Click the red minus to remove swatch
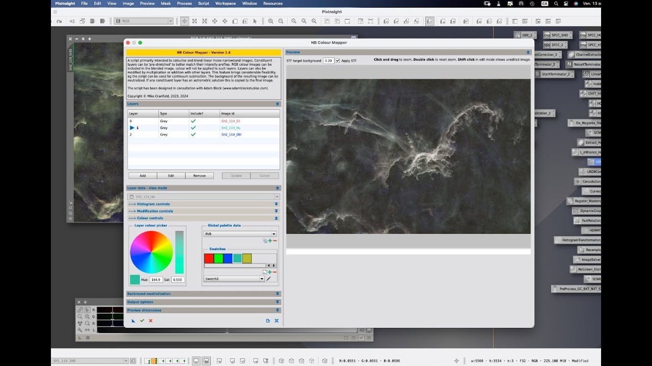 tap(275, 272)
